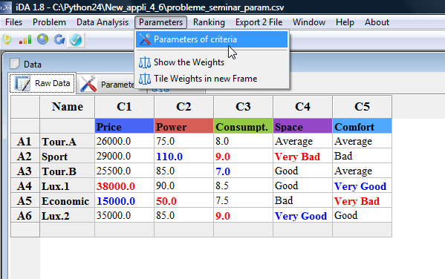
Task: Switch to the Raw Data tab
Action: (42, 83)
